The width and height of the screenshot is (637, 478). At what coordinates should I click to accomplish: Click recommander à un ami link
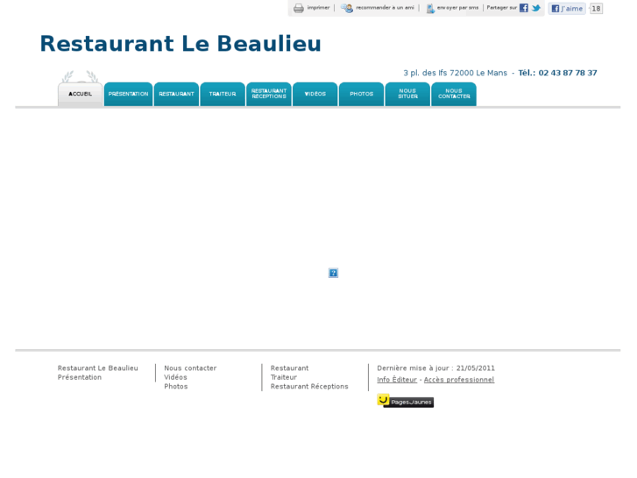point(385,8)
